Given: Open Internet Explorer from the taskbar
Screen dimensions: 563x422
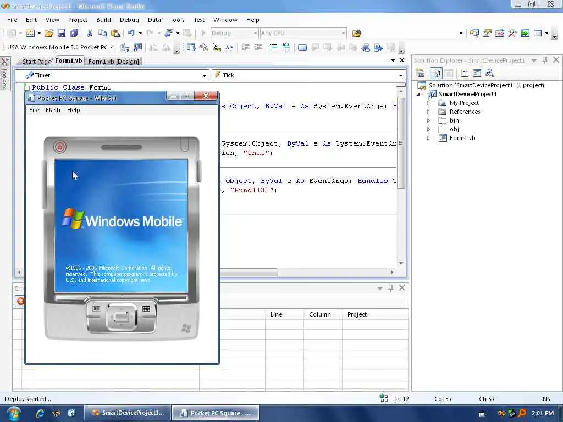Looking at the screenshot, I should (40, 413).
